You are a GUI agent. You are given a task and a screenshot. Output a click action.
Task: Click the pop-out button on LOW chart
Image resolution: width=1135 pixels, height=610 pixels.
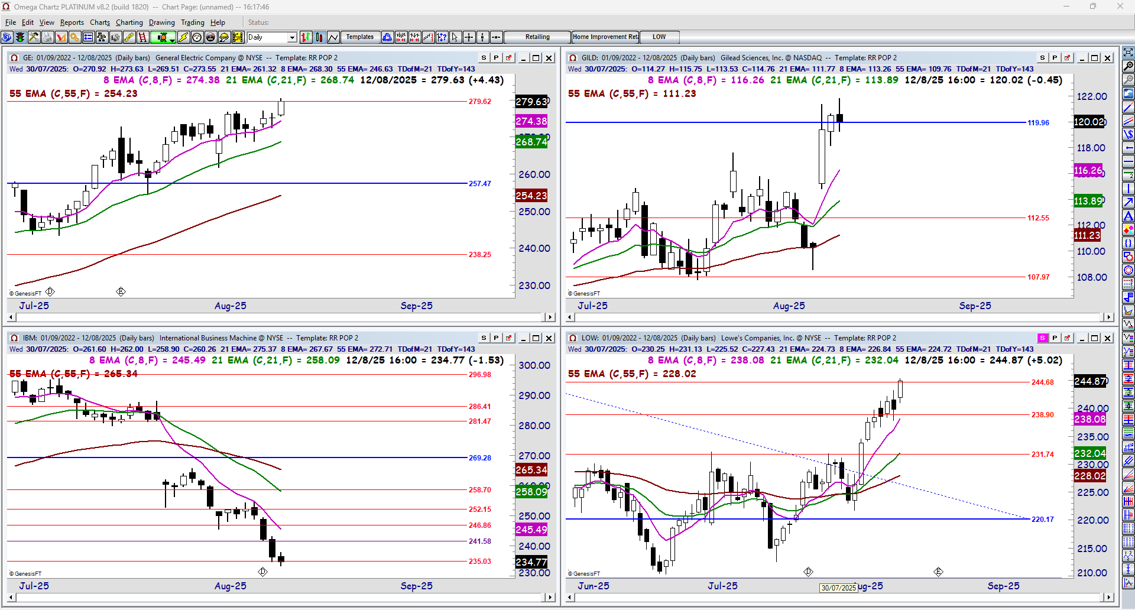tap(1067, 338)
